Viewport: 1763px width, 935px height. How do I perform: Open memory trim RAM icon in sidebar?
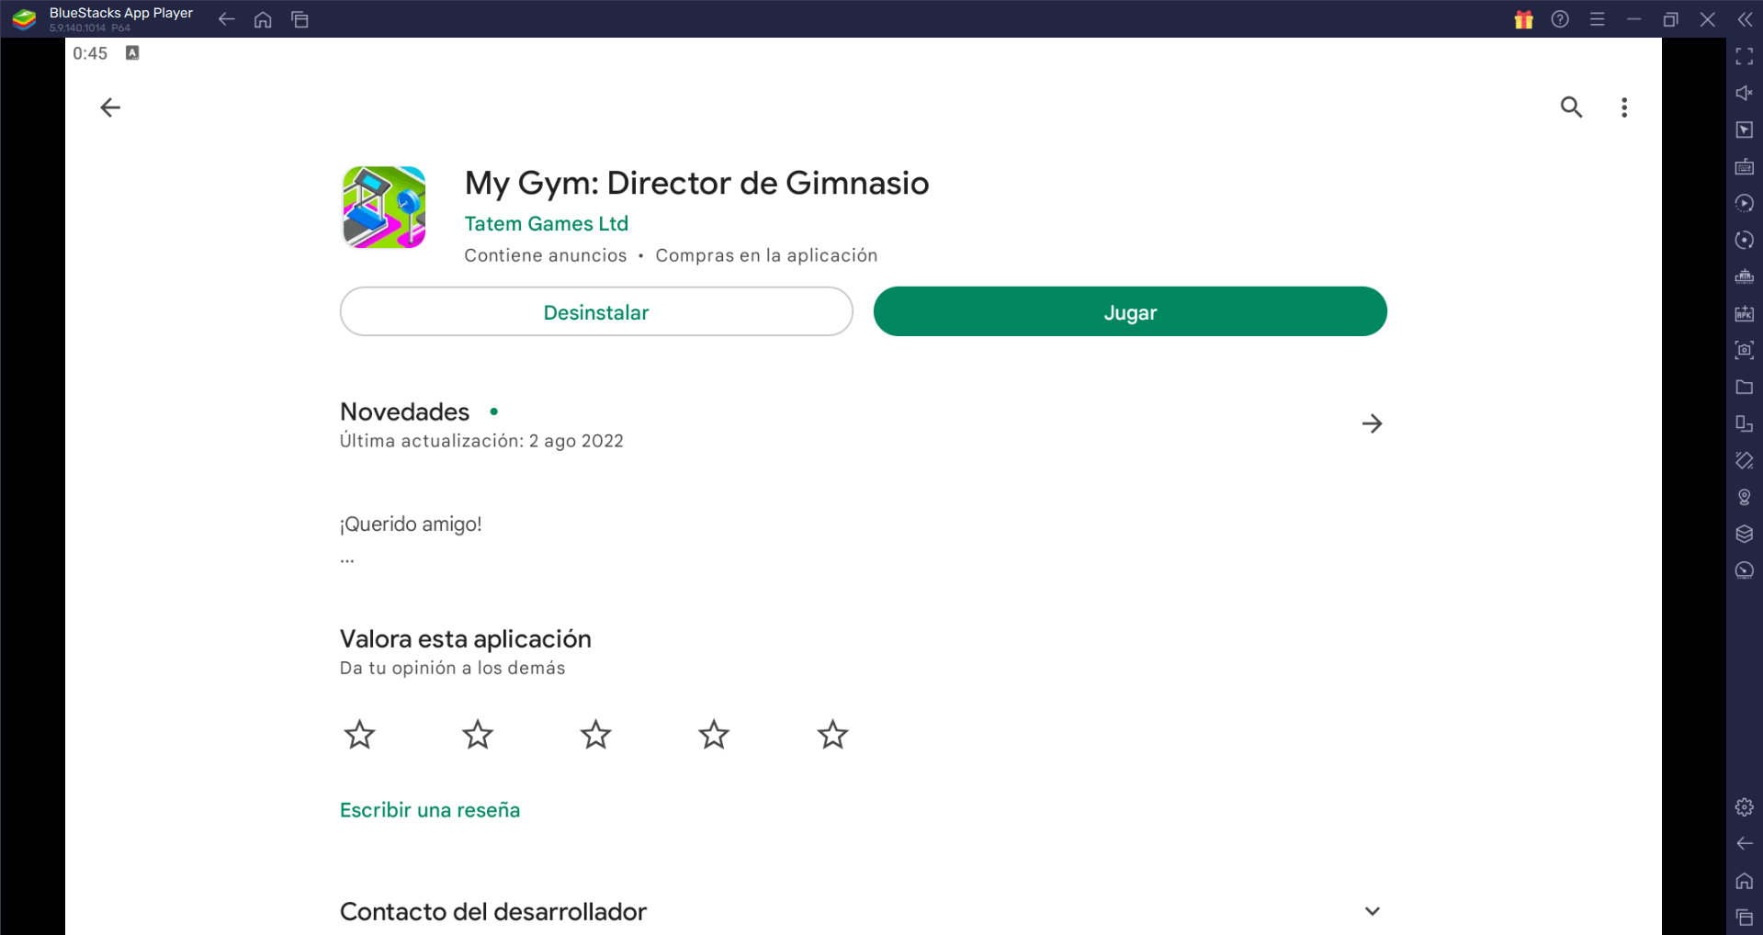1745,277
